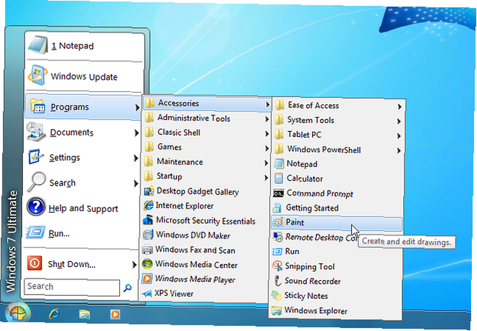Click the Tablet PC folder label
477x331 pixels.
point(304,135)
